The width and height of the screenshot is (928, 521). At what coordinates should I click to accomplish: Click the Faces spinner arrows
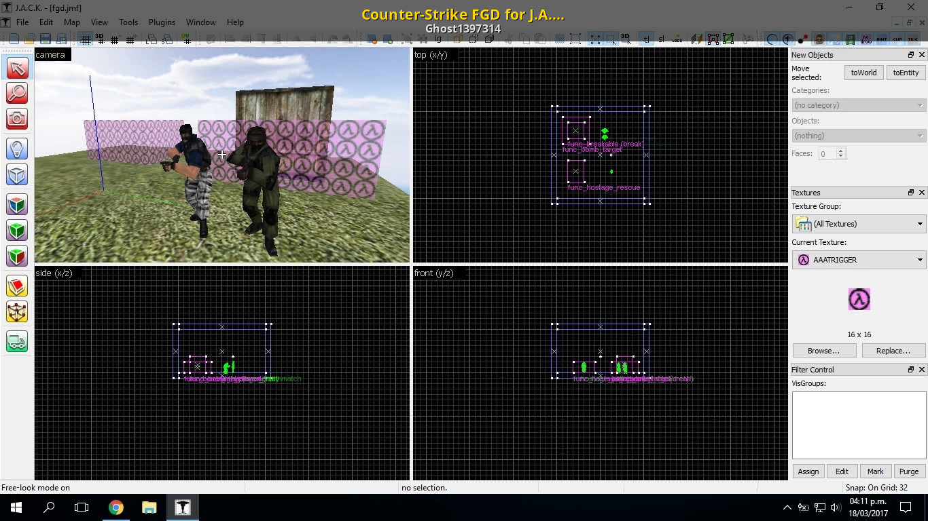click(840, 154)
